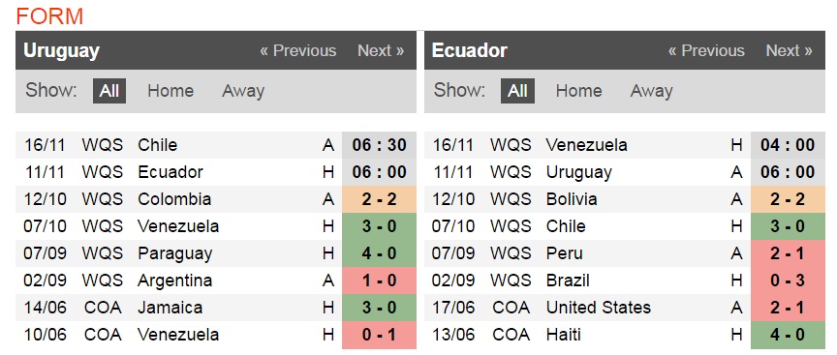The height and width of the screenshot is (355, 837).
Task: Select the All filter under Ecuador
Action: [x=517, y=91]
